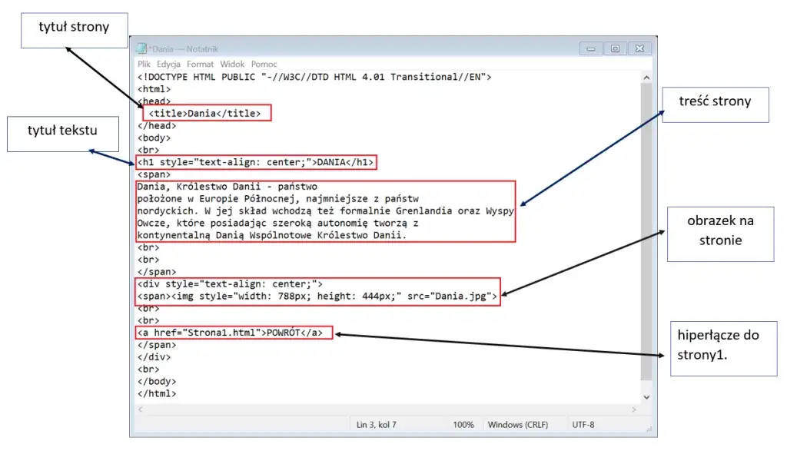
Task: Open the Plik menu
Action: click(x=146, y=64)
